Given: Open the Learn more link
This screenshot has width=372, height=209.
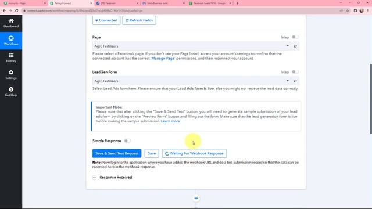Looking at the screenshot, I should coord(170,121).
